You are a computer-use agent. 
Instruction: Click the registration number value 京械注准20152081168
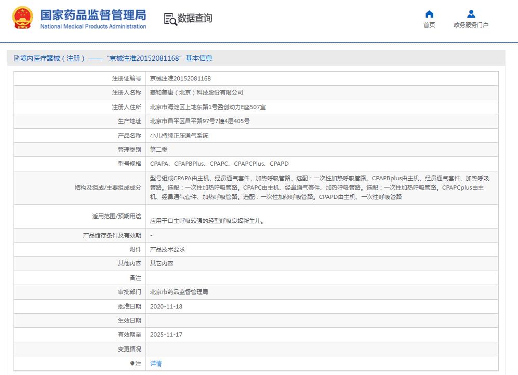click(x=180, y=78)
